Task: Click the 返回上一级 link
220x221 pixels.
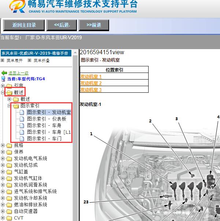Action: pyautogui.click(x=18, y=73)
